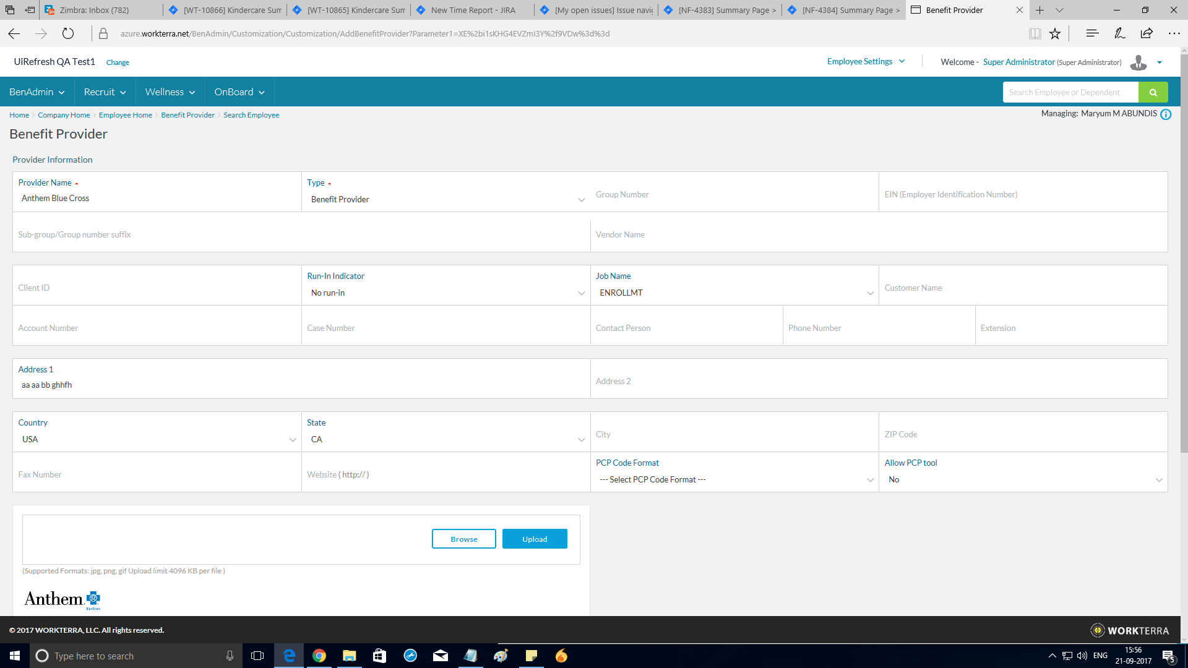1188x668 pixels.
Task: Click the Group Number input field
Action: [x=734, y=194]
